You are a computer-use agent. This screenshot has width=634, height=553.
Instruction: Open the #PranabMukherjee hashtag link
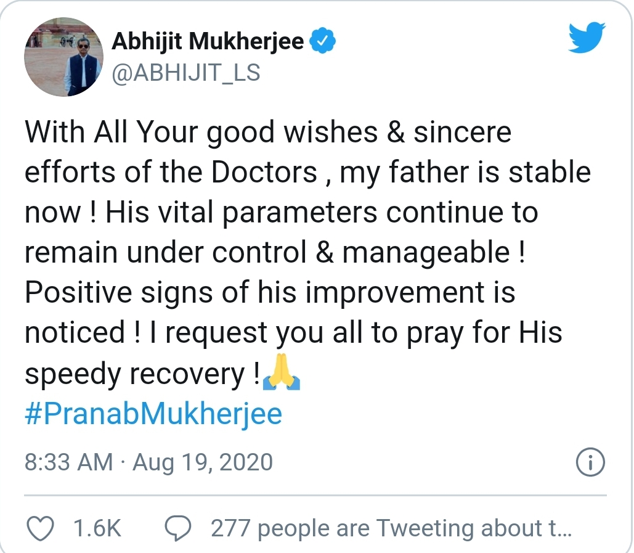pos(153,414)
